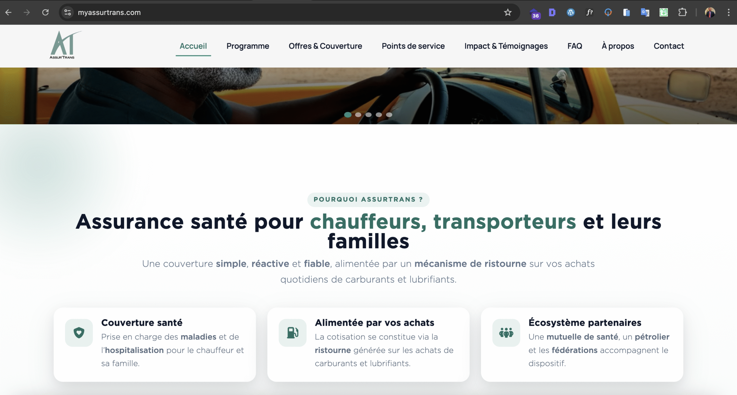Screen dimensions: 737x395
Task: Open the green download-arrow extension icon
Action: [x=664, y=12]
